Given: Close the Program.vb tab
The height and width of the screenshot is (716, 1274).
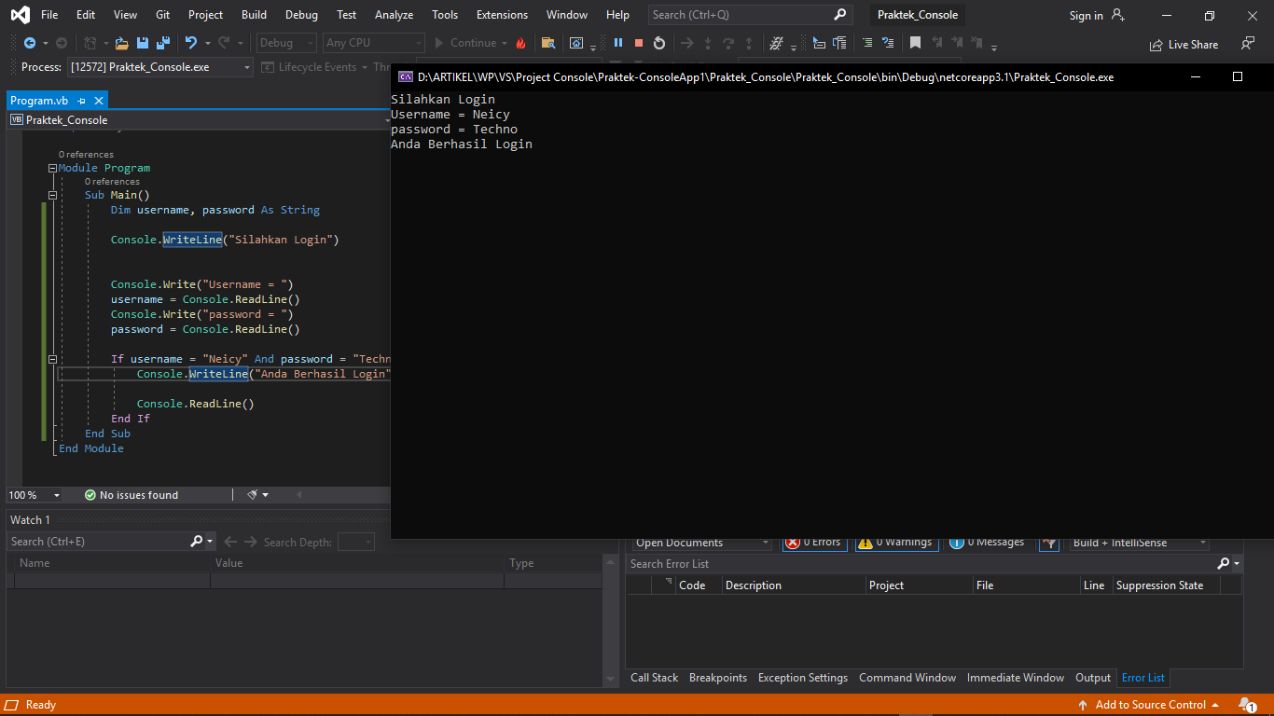Looking at the screenshot, I should 99,101.
